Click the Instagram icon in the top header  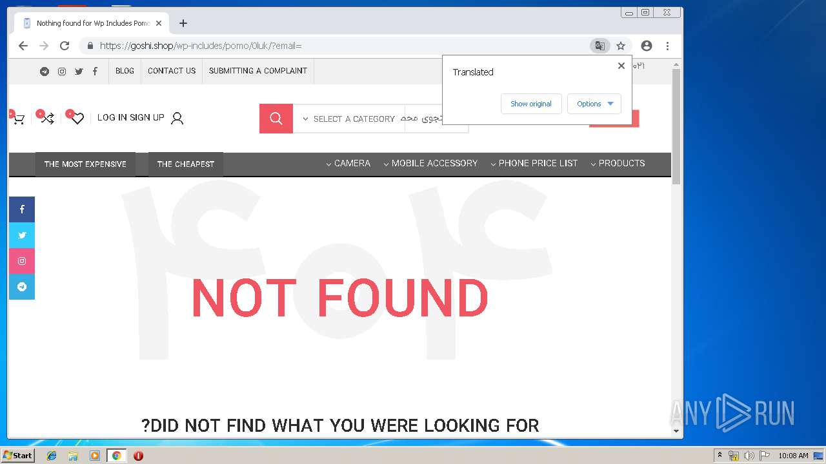point(62,72)
